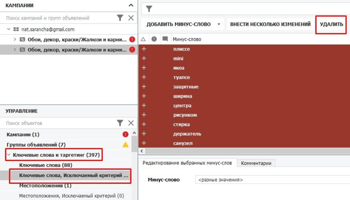The height and width of the screenshot is (200, 350).
Task: Select the минус-слово mini
Action: click(x=178, y=58)
